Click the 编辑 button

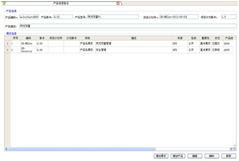click(195, 156)
